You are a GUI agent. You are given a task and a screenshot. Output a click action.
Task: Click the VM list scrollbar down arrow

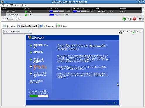143,15
